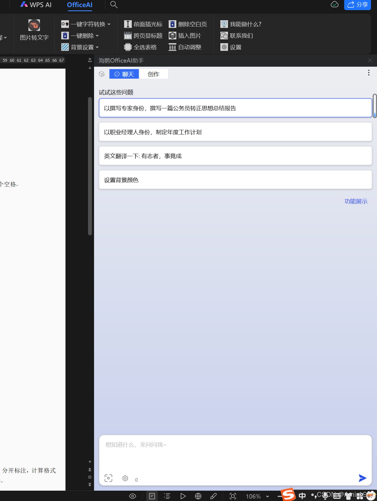Click 自动调整 table tool

click(x=185, y=47)
